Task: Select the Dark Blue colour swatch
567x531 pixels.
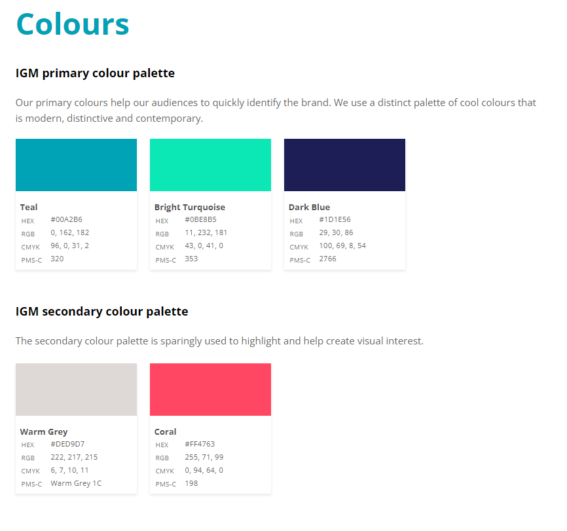Action: tap(344, 165)
